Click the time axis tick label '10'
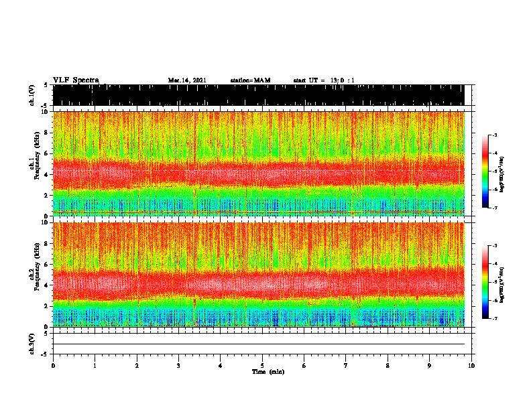 point(471,366)
